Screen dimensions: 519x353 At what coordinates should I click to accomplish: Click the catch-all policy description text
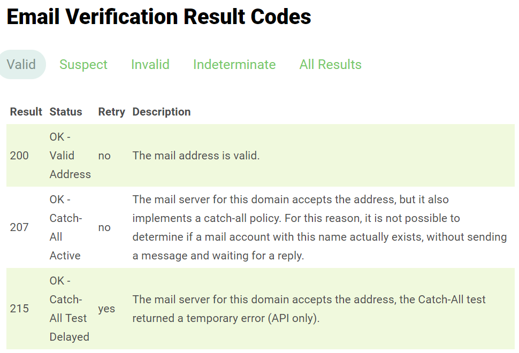tap(319, 227)
